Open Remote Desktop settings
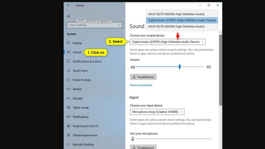Image resolution: width=265 pixels, height=149 pixels. pyautogui.click(x=83, y=144)
